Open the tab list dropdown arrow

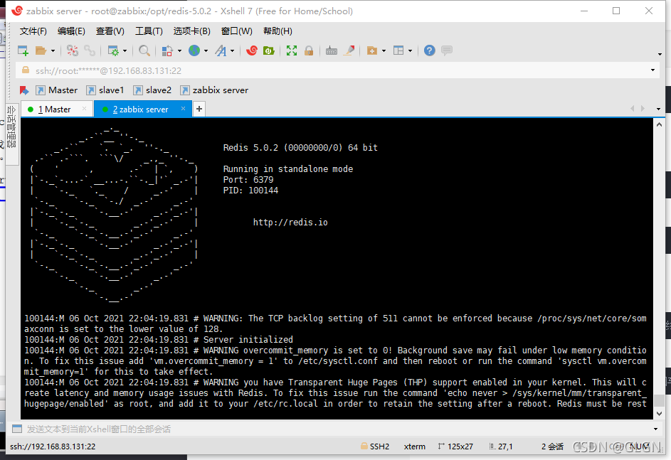pos(658,109)
